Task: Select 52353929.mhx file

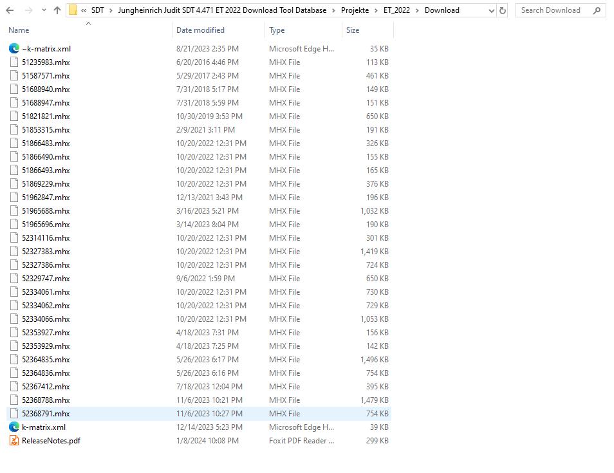Action: pyautogui.click(x=46, y=346)
